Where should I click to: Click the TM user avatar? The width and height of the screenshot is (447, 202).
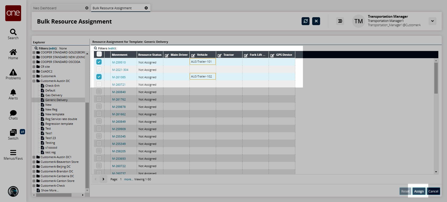pos(359,21)
